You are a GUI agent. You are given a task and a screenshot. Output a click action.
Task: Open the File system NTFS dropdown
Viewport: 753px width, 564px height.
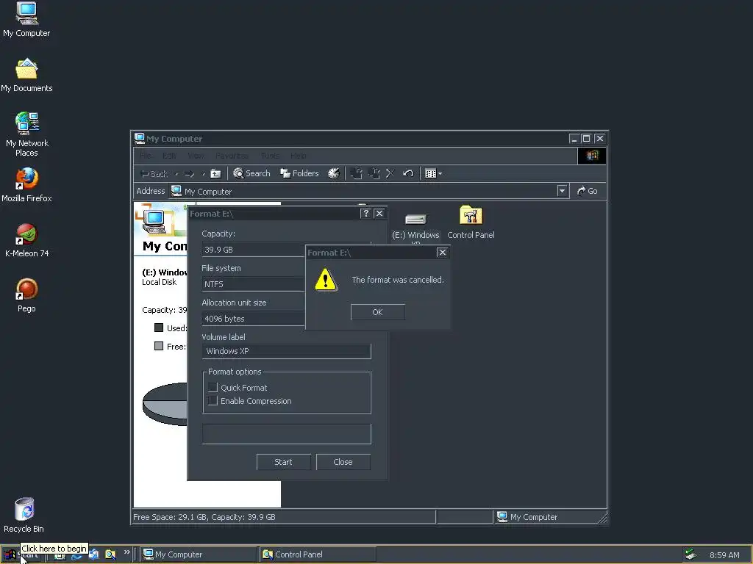(254, 284)
